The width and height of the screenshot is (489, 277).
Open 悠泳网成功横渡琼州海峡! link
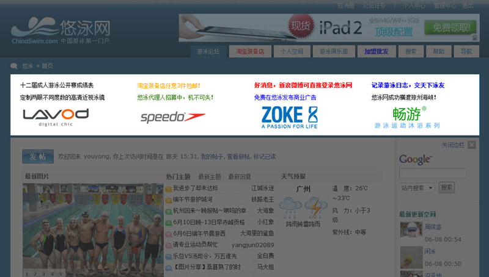[404, 98]
